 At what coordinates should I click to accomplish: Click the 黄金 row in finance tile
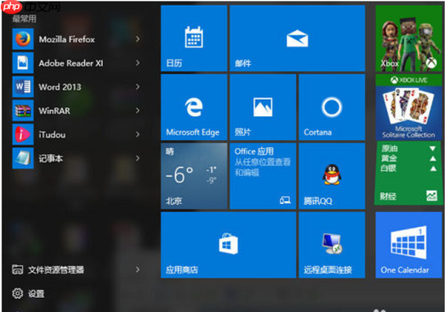point(409,159)
